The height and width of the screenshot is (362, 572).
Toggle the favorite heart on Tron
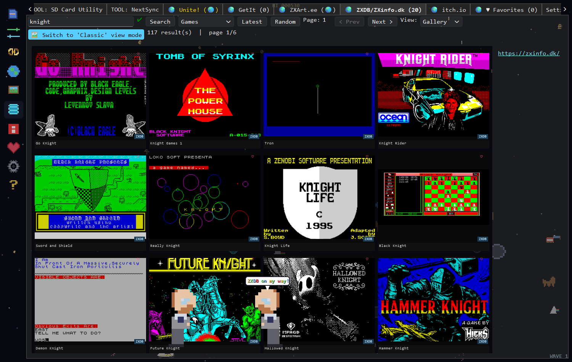point(367,54)
